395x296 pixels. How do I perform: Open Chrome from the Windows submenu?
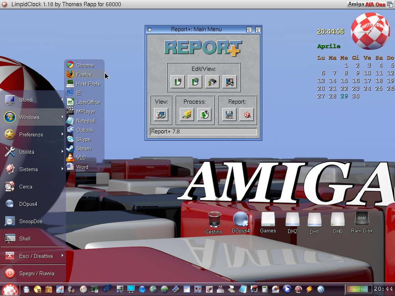click(x=84, y=65)
